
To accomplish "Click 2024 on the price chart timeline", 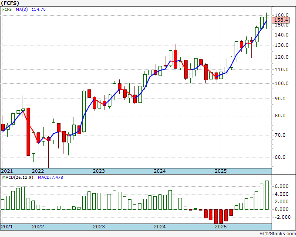I will point(160,171).
